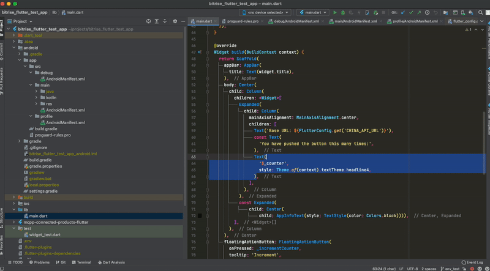Screen dimensions: 490x271
Task: Fold the Text widget at line 63
Action: (x=207, y=157)
